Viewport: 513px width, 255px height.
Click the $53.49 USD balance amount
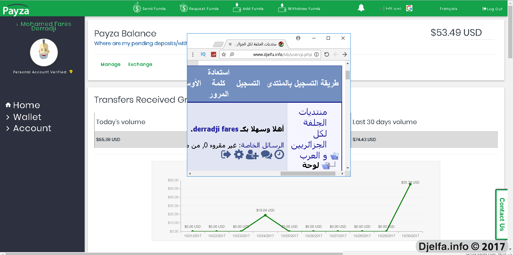456,33
